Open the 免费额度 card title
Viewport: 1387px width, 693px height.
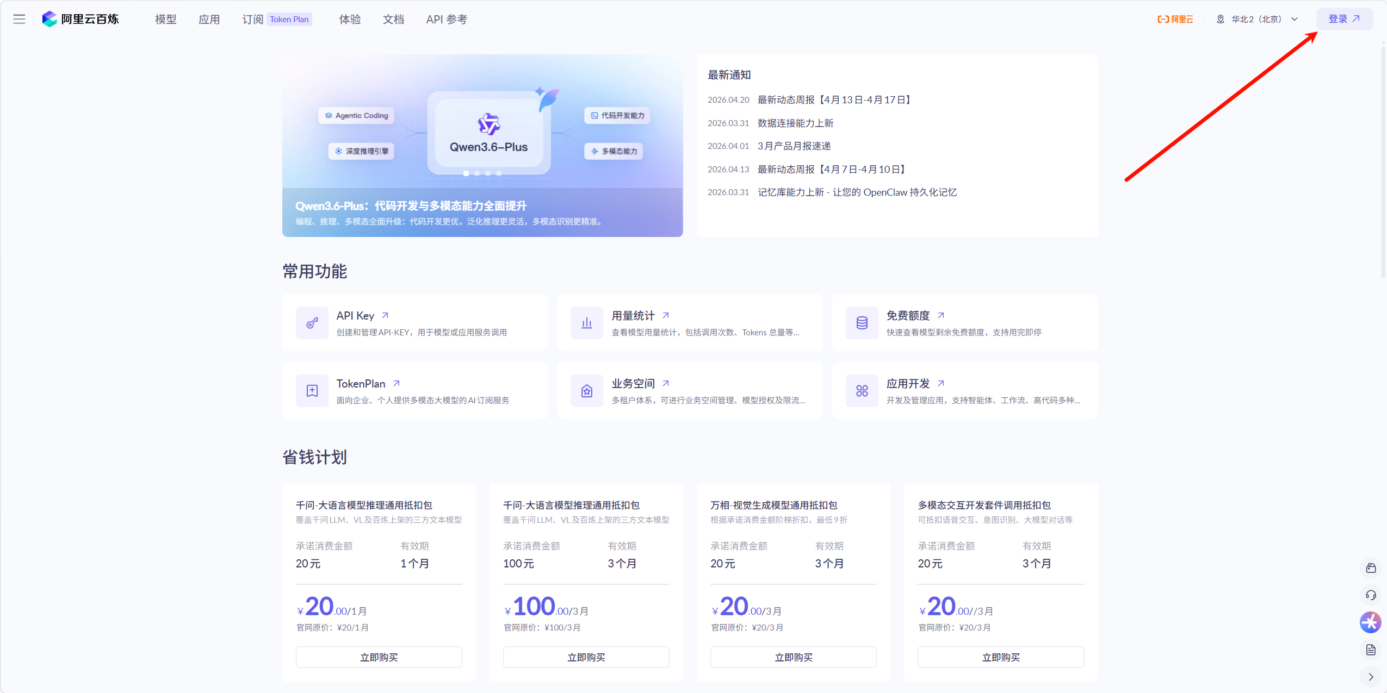click(908, 316)
